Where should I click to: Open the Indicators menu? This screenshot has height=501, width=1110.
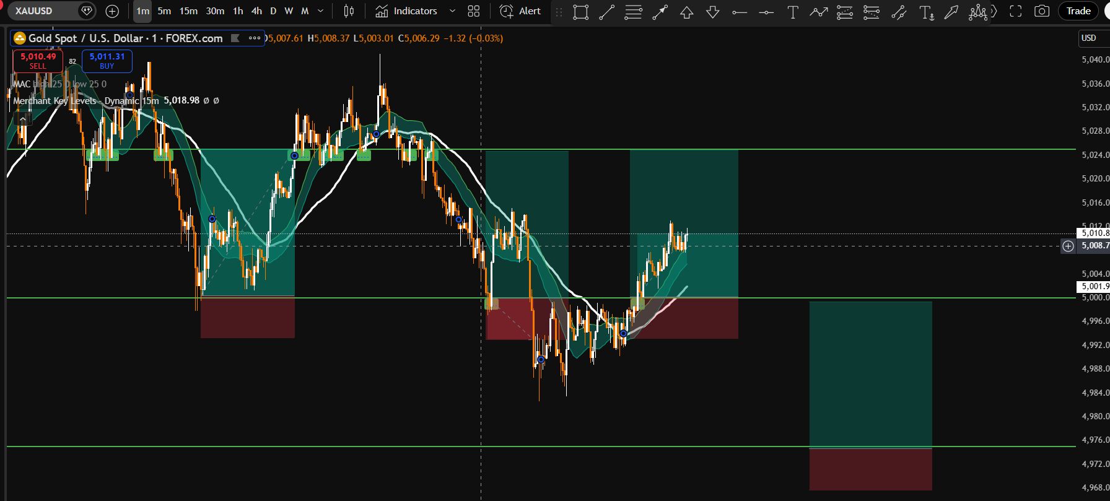coord(406,11)
